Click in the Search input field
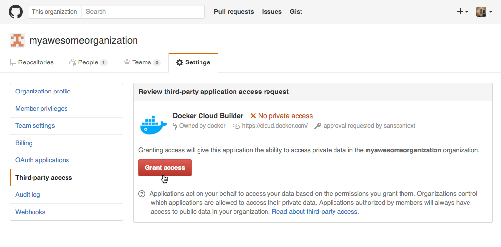 coord(143,12)
